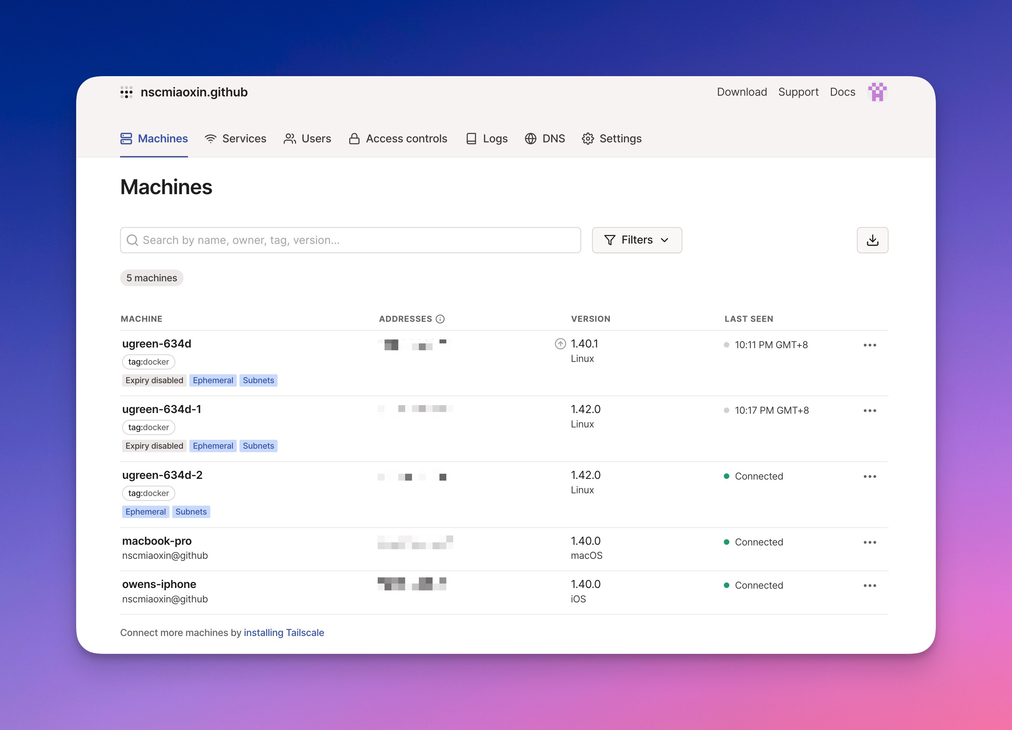1012x730 pixels.
Task: Switch to the Services tab
Action: 236,139
